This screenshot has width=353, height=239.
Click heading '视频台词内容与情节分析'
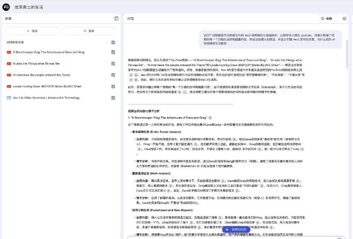[x=144, y=111]
